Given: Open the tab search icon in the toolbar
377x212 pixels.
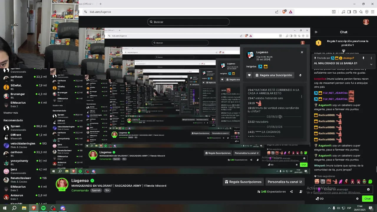Looking at the screenshot, I should (x=334, y=12).
